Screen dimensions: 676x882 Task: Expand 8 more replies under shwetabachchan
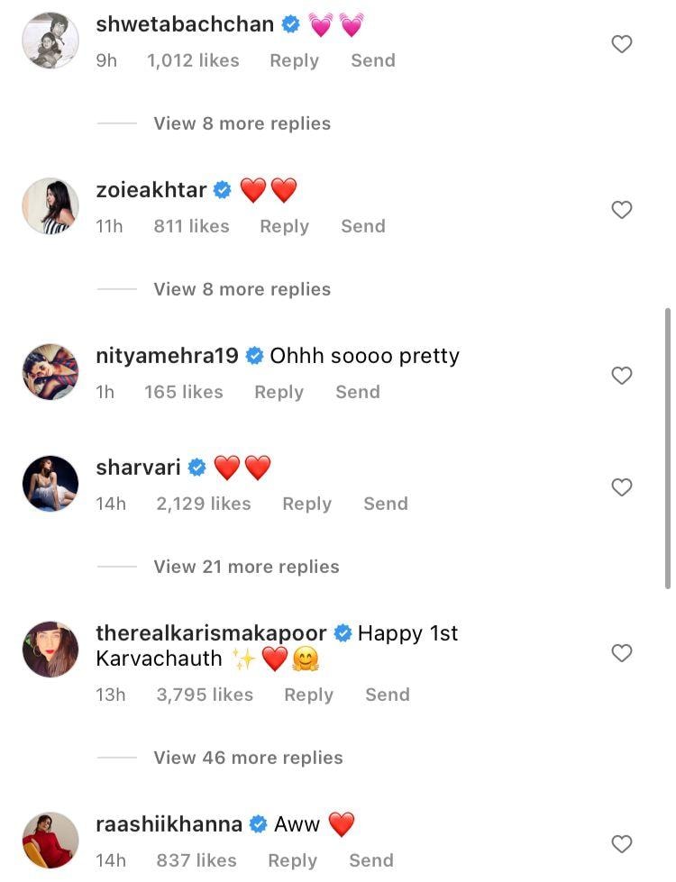[242, 123]
